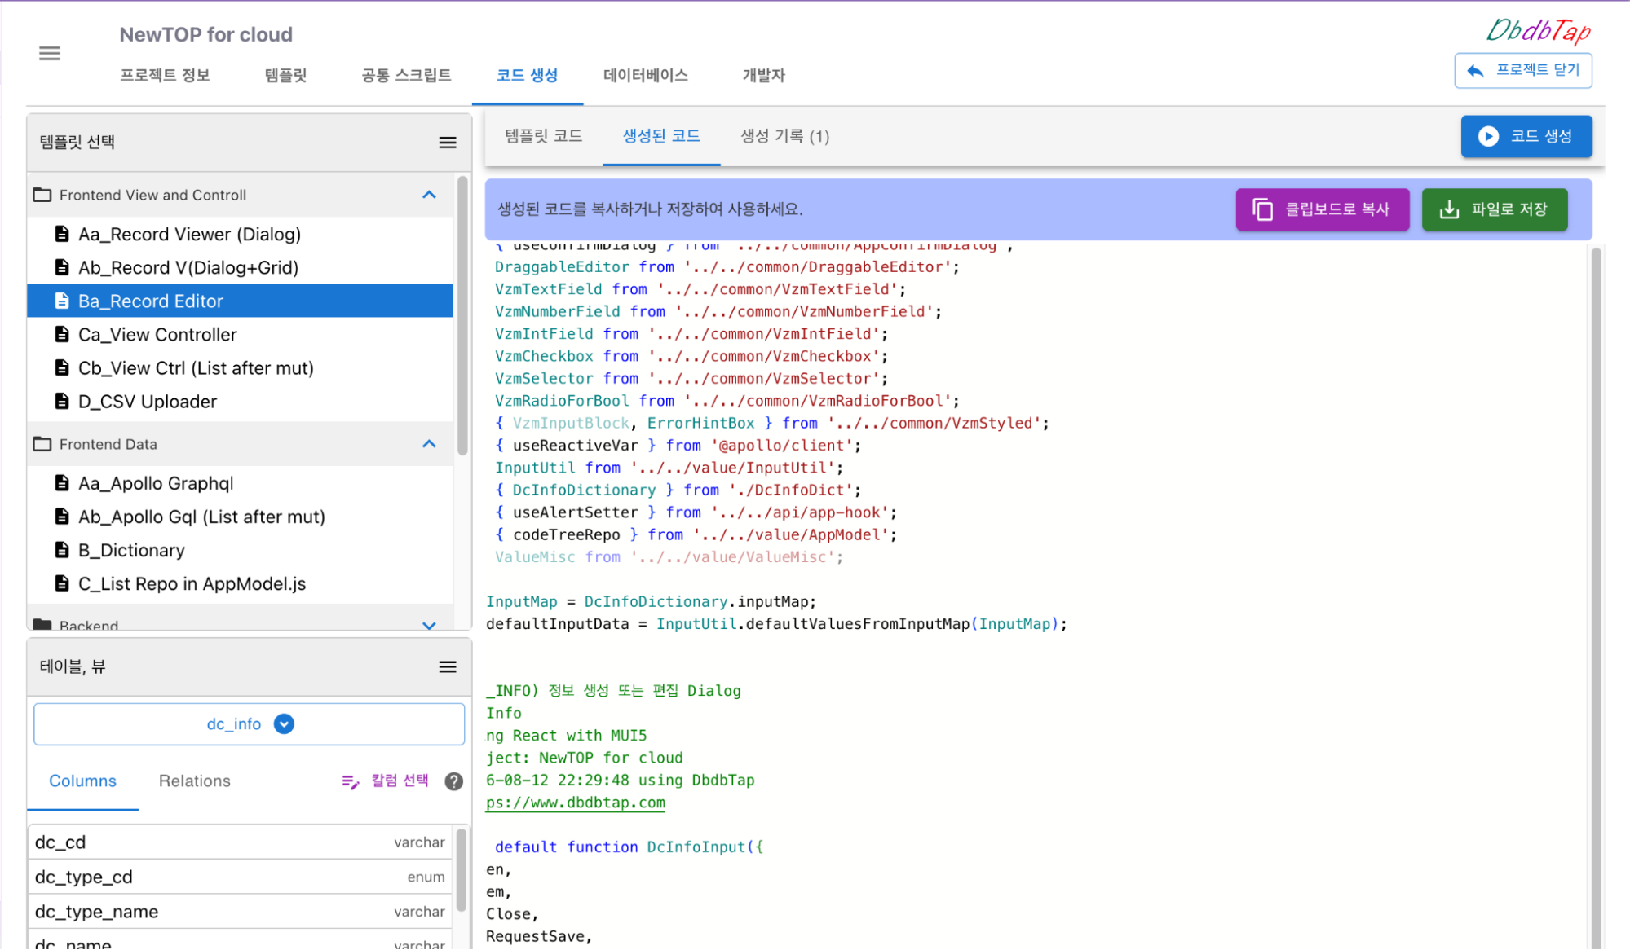Open the 생성 기록 (1) sub-tab
The width and height of the screenshot is (1630, 950).
pyautogui.click(x=785, y=137)
